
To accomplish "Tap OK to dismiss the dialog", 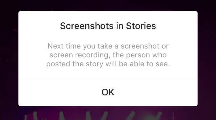I will (x=108, y=92).
